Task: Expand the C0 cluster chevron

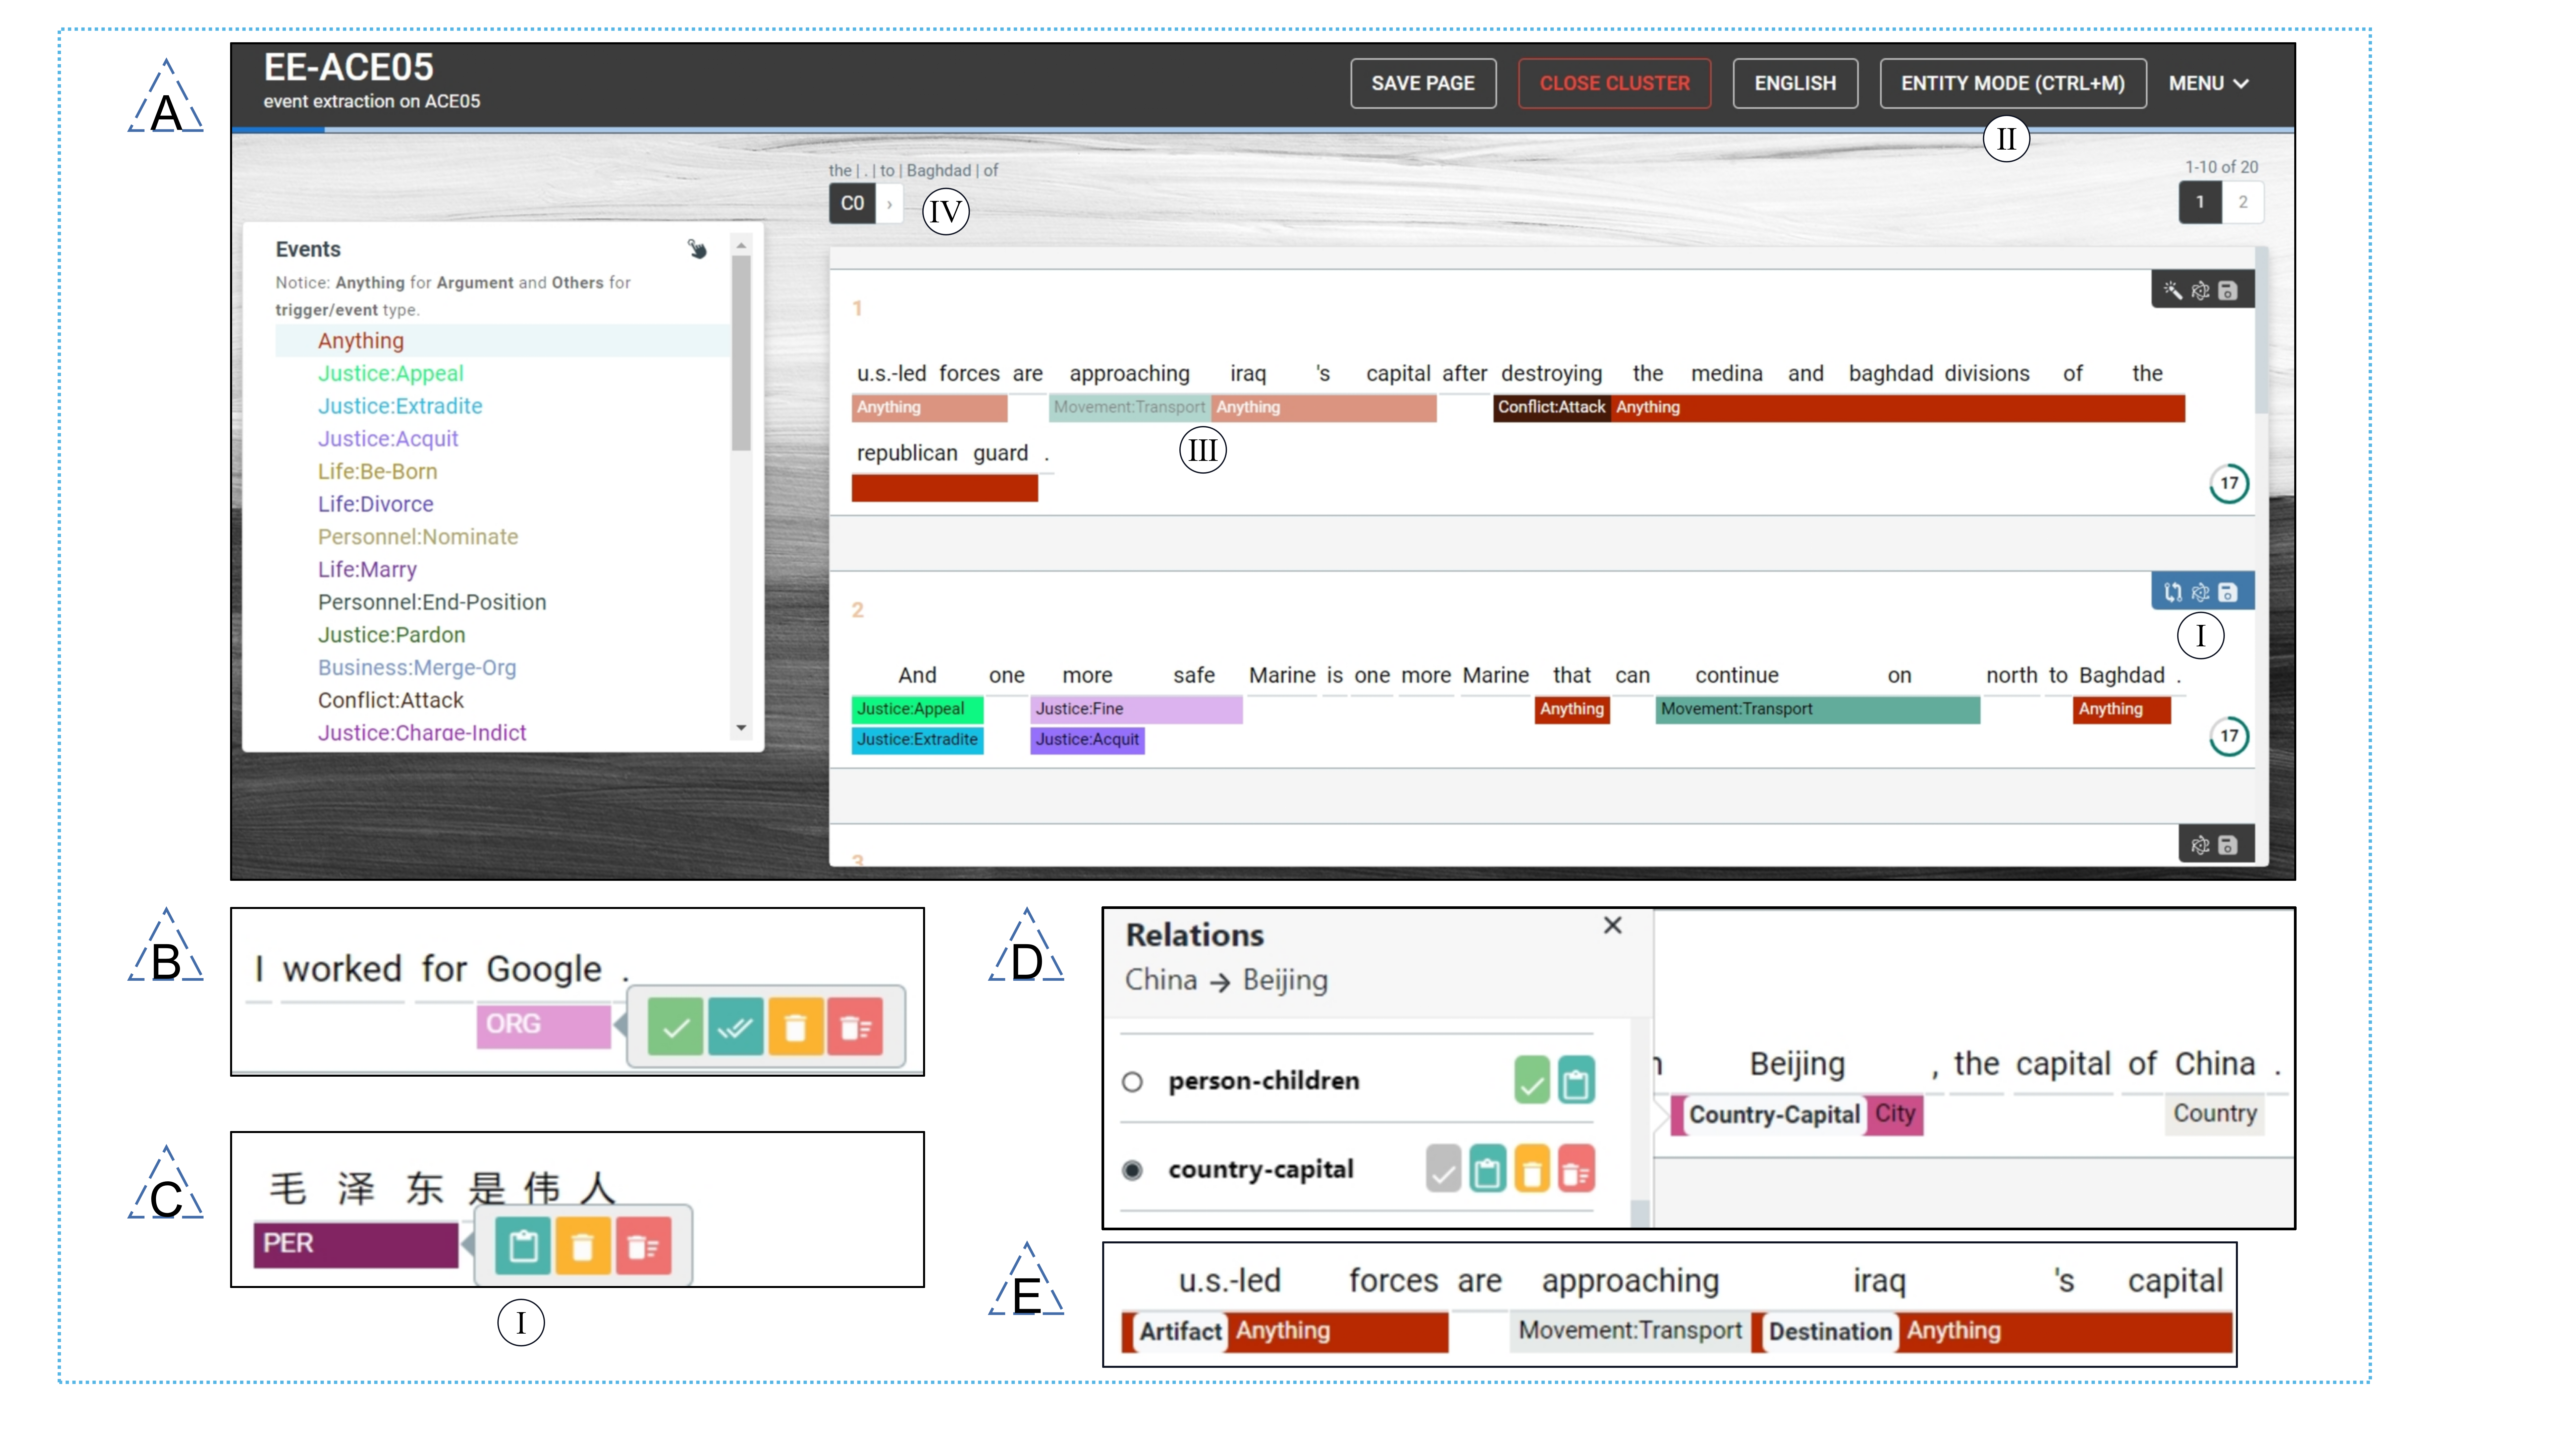Action: (x=889, y=204)
